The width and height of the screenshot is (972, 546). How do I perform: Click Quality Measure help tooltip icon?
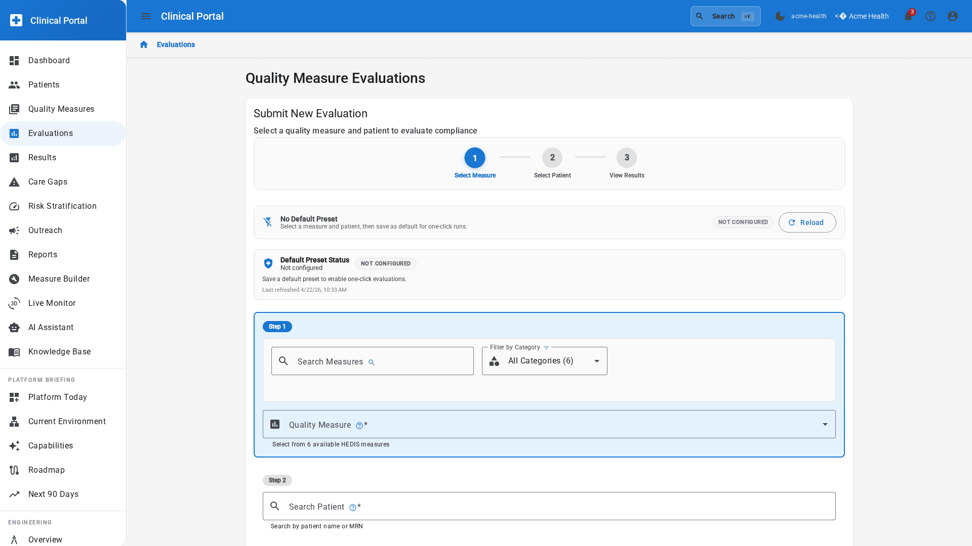359,426
